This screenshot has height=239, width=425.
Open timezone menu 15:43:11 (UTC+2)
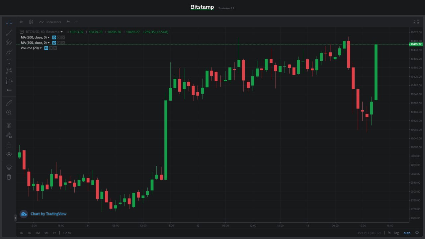pyautogui.click(x=369, y=233)
